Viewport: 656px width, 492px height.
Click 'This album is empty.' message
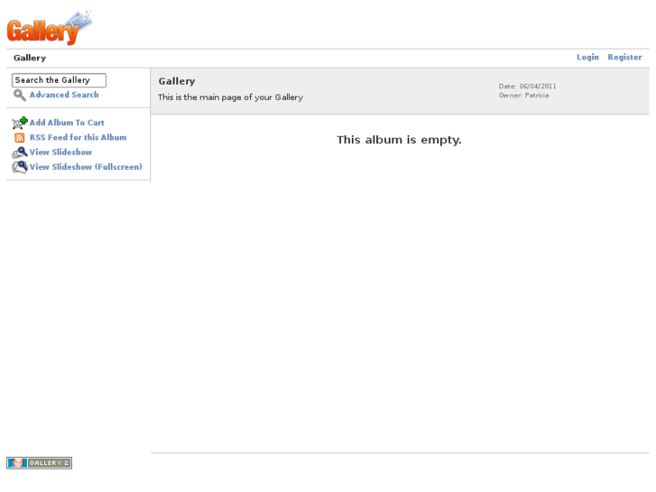click(399, 140)
